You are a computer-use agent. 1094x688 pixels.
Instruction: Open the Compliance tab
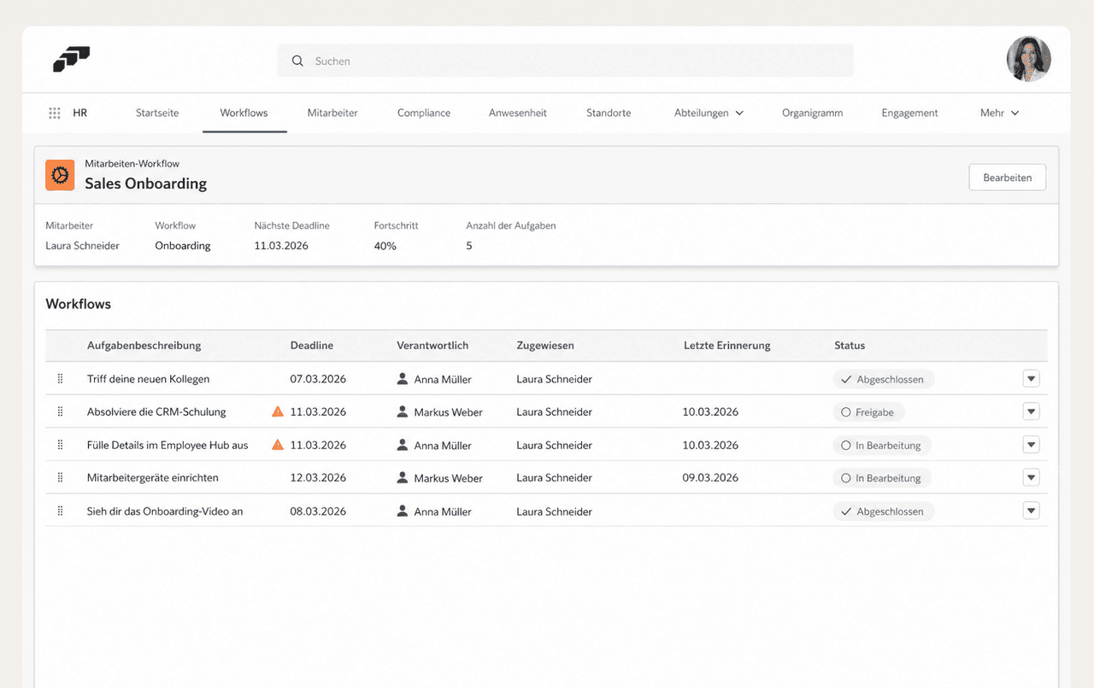[424, 113]
